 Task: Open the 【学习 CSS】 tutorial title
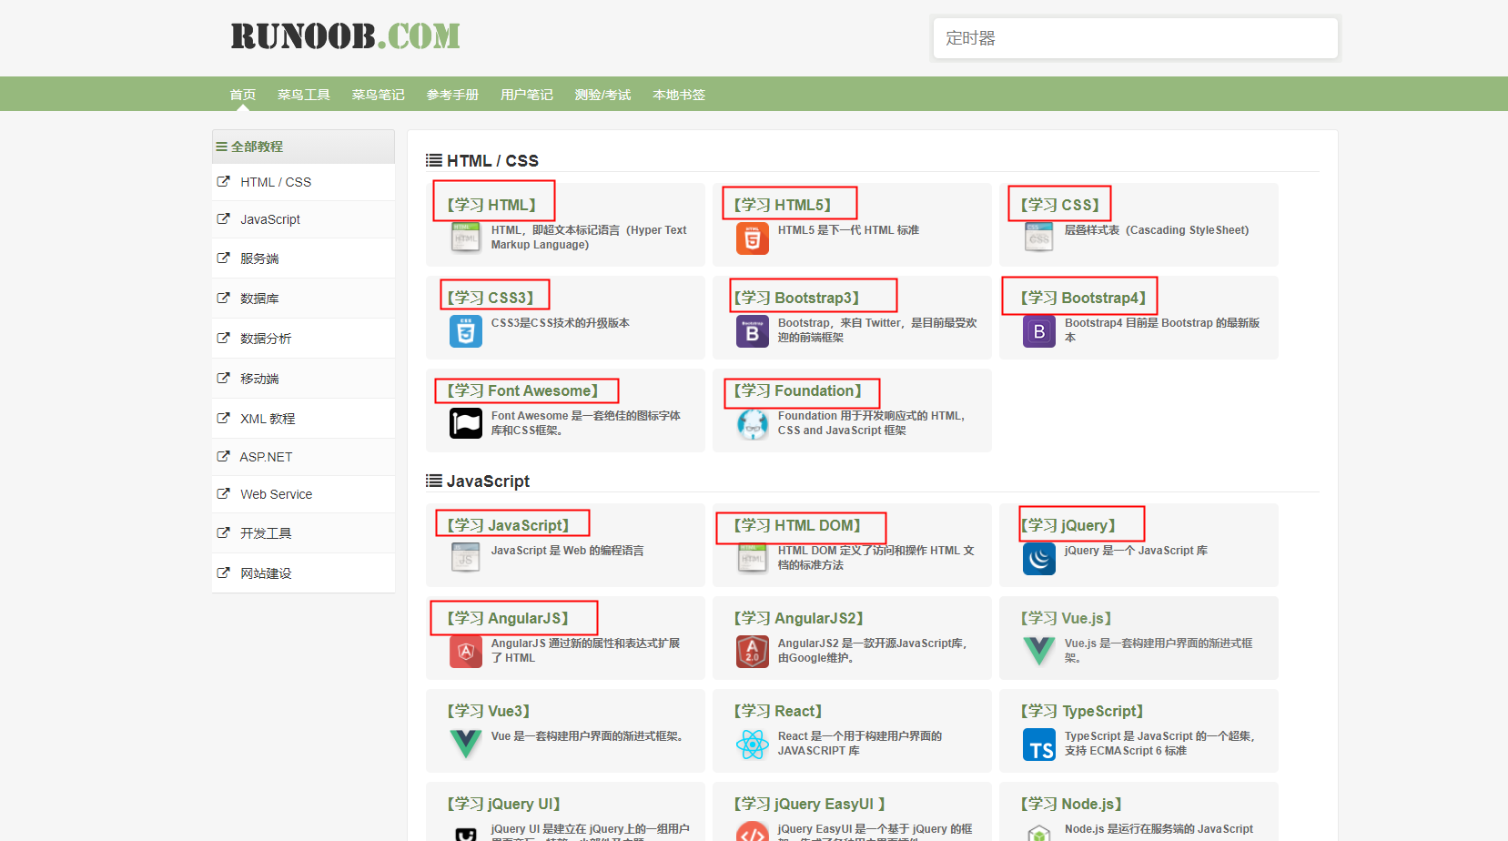pyautogui.click(x=1059, y=205)
